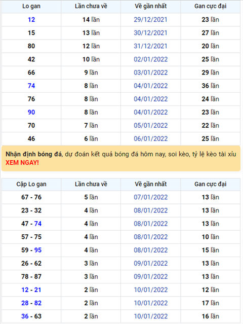243x324 pixels.
Task: Click date 08/01/2022 in row 47 - 74
Action: tap(150, 224)
